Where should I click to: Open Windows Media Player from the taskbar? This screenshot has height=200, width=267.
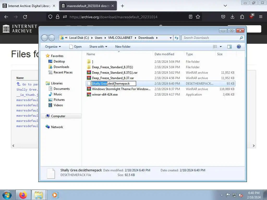coord(55,195)
